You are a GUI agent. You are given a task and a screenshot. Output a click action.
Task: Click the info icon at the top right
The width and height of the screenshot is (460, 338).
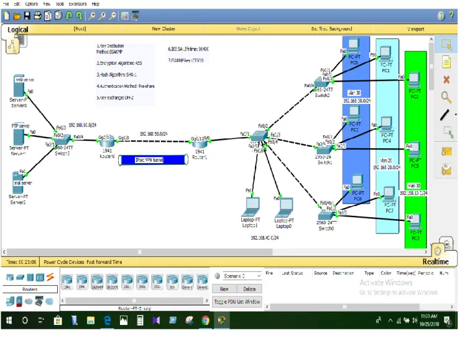coord(441,16)
